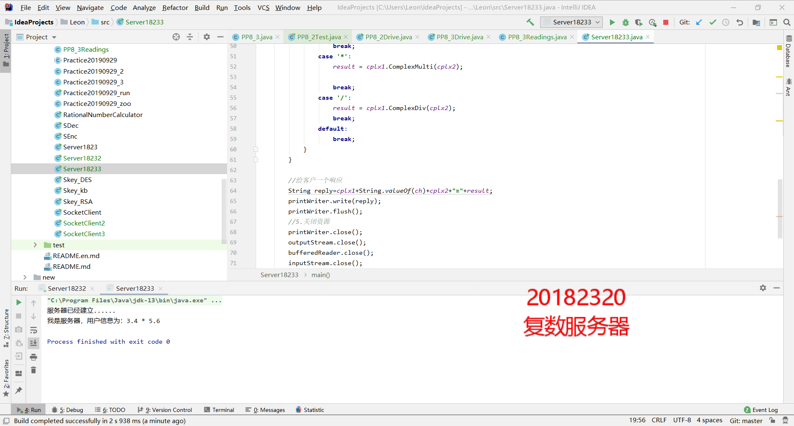Click Git Update Project arrow icon
The height and width of the screenshot is (426, 794).
(x=699, y=22)
